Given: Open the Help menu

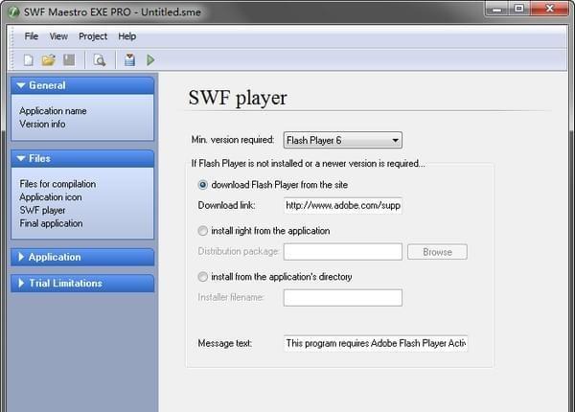Looking at the screenshot, I should coord(126,36).
